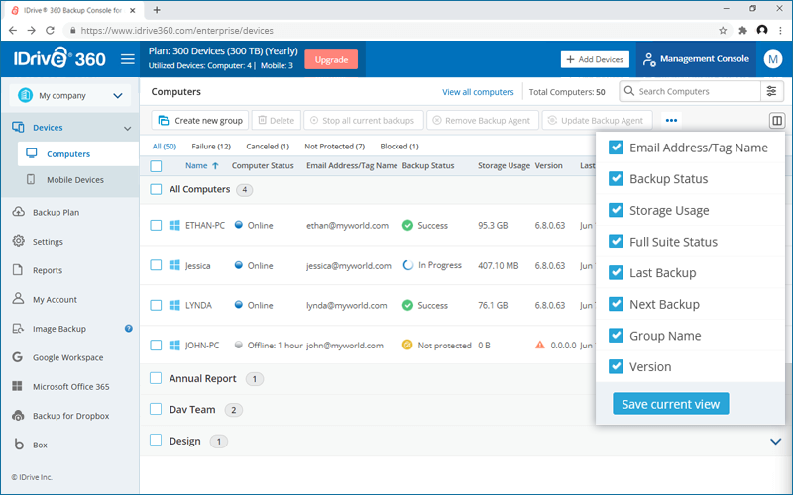Open the browser profile icon

click(x=762, y=31)
